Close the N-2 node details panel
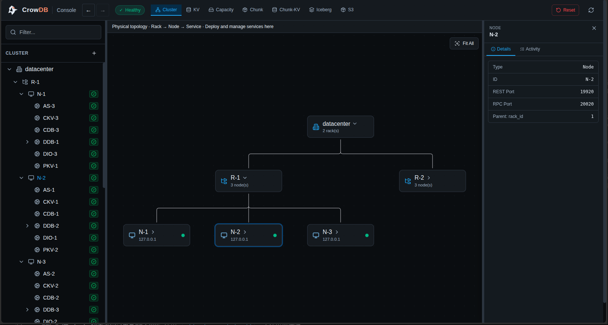Image resolution: width=608 pixels, height=325 pixels. [594, 28]
